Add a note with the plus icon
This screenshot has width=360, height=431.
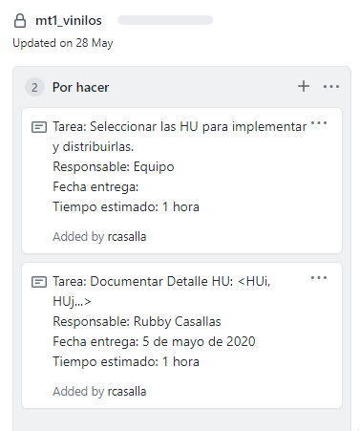click(304, 86)
